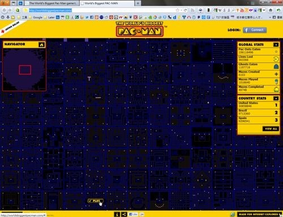
Task: Open the Google bookmark folder
Action: [36, 18]
